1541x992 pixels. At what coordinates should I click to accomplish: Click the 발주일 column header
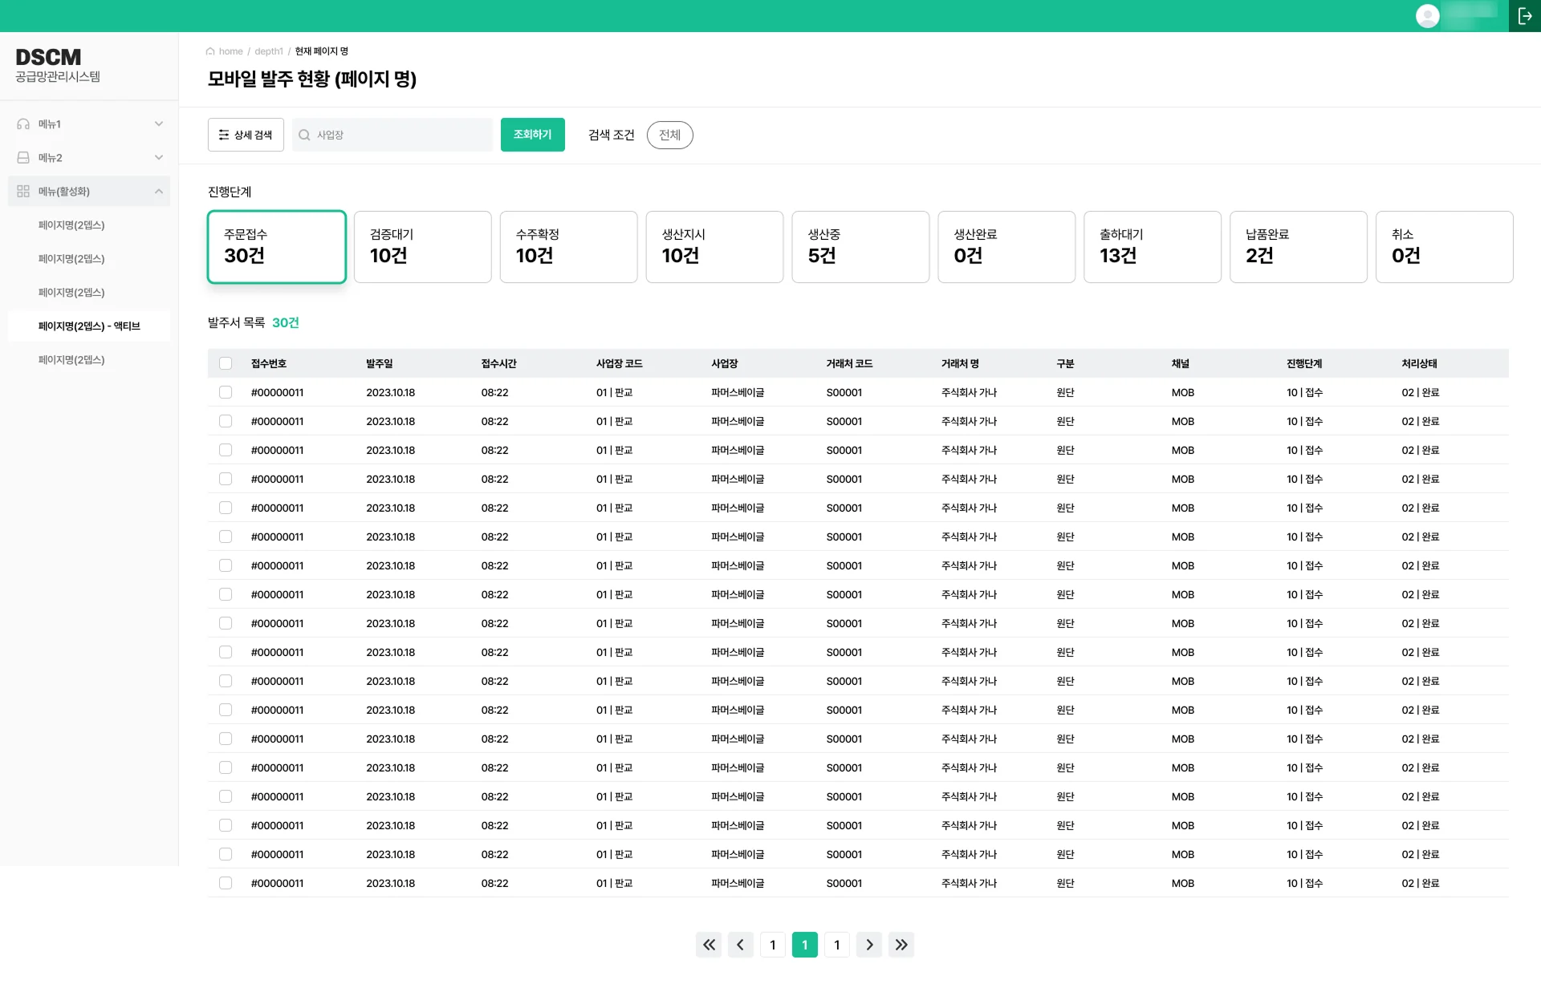(380, 363)
